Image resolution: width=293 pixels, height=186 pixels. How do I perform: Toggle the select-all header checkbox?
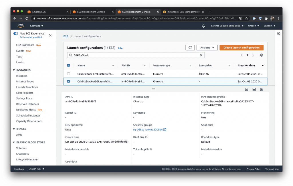pos(68,65)
